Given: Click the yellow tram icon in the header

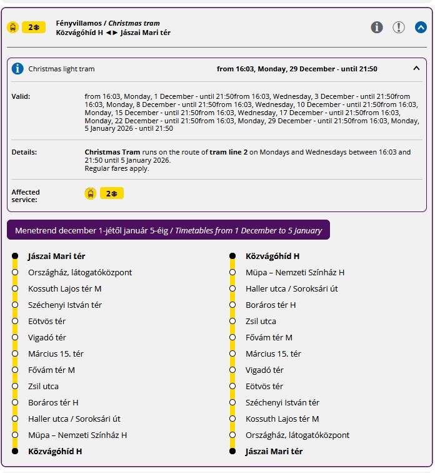Looking at the screenshot, I should click(12, 28).
